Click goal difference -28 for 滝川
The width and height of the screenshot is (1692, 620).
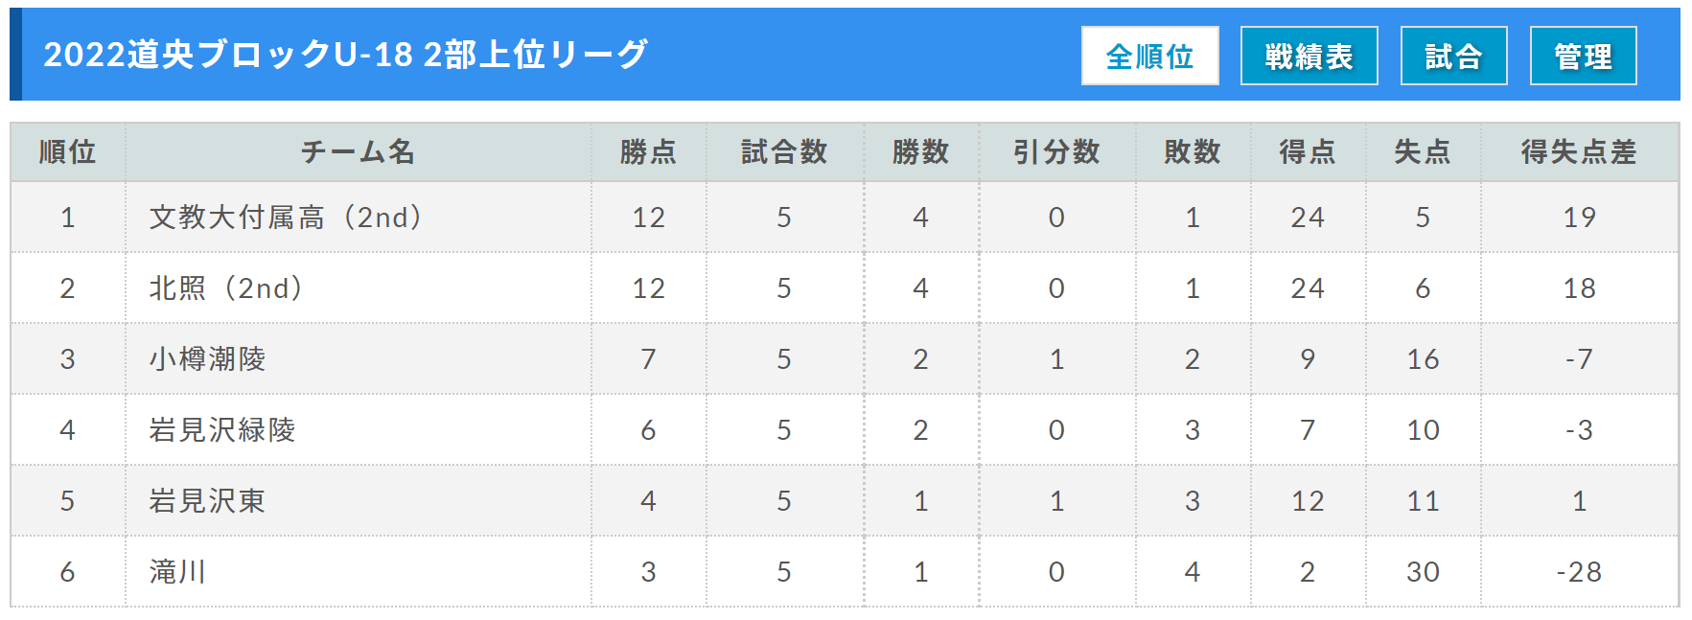coord(1579,572)
